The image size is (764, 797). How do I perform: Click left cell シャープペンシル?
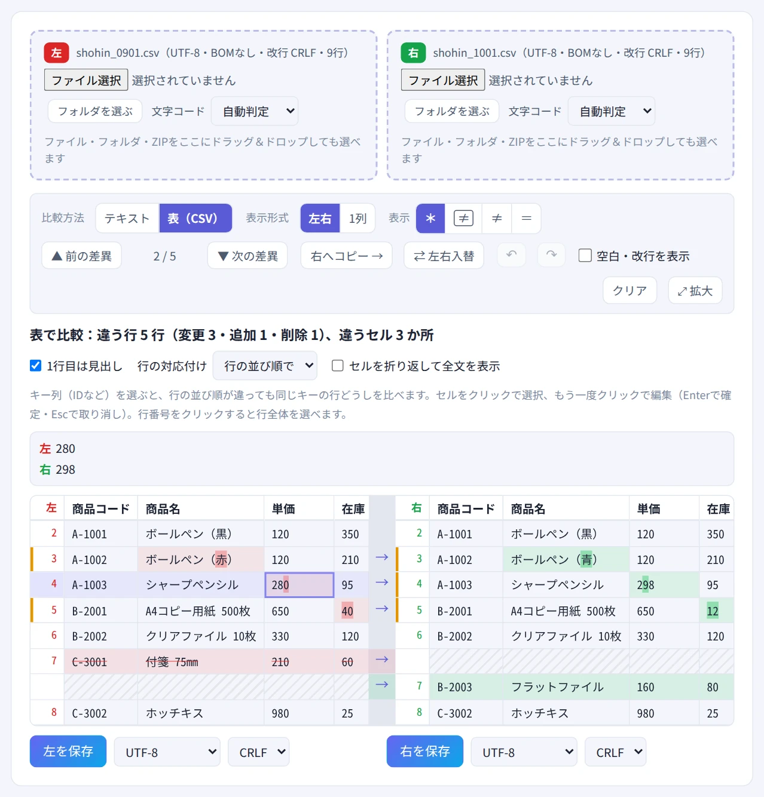coord(200,585)
